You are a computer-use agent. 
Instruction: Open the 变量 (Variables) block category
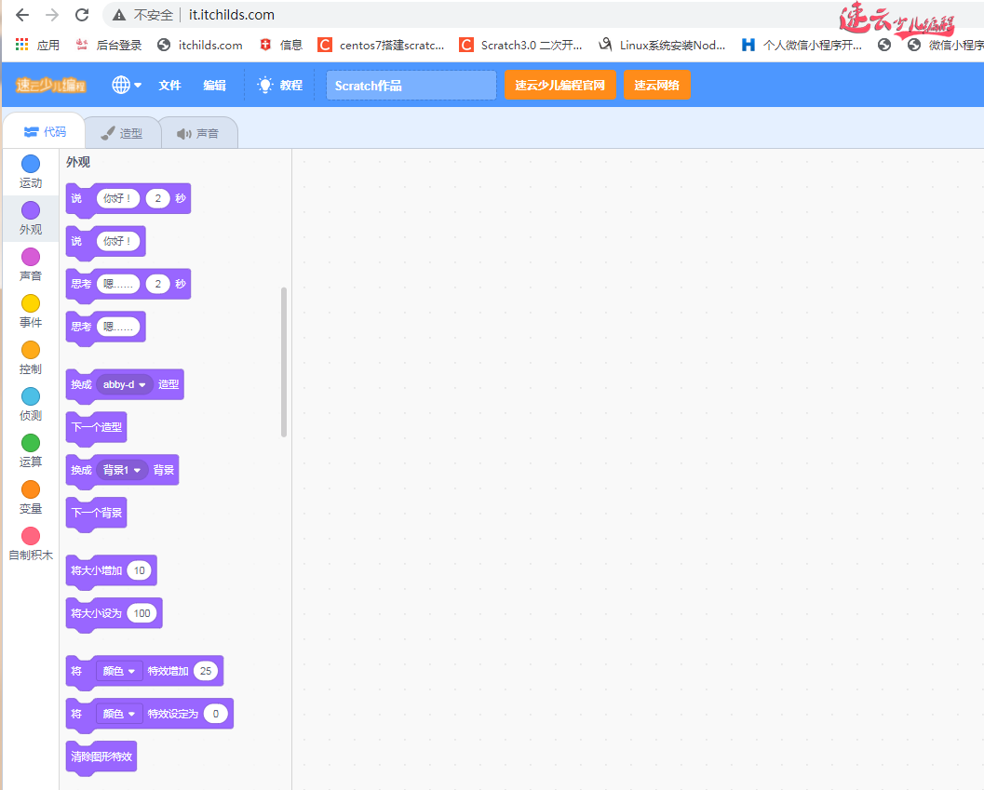coord(31,490)
